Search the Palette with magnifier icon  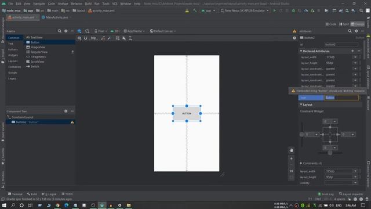click(60, 31)
